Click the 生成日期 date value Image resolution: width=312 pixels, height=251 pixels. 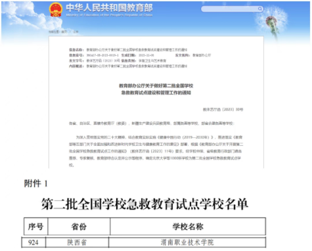click(x=146, y=55)
